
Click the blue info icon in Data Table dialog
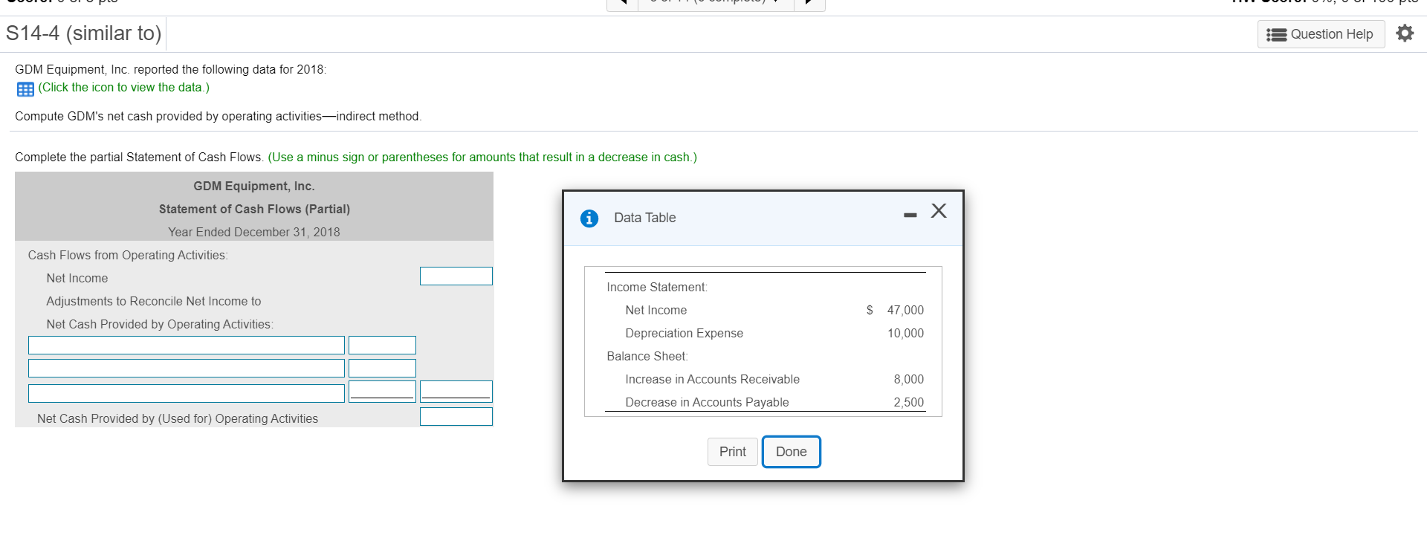click(x=589, y=218)
